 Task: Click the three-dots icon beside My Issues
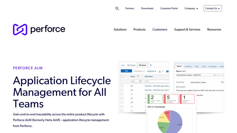123,65
